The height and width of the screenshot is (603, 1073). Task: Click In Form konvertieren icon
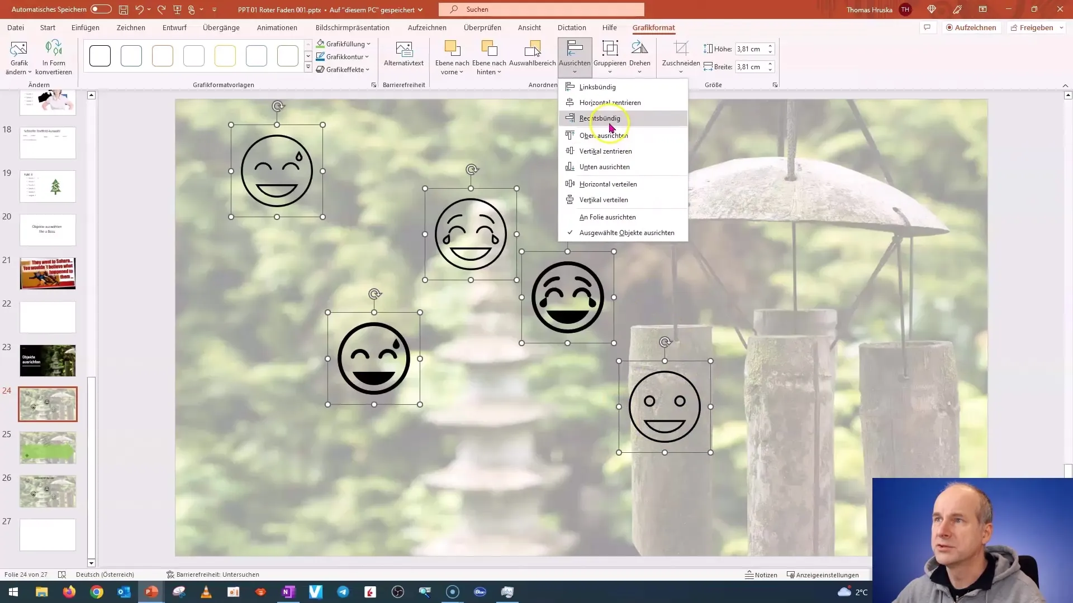(54, 50)
